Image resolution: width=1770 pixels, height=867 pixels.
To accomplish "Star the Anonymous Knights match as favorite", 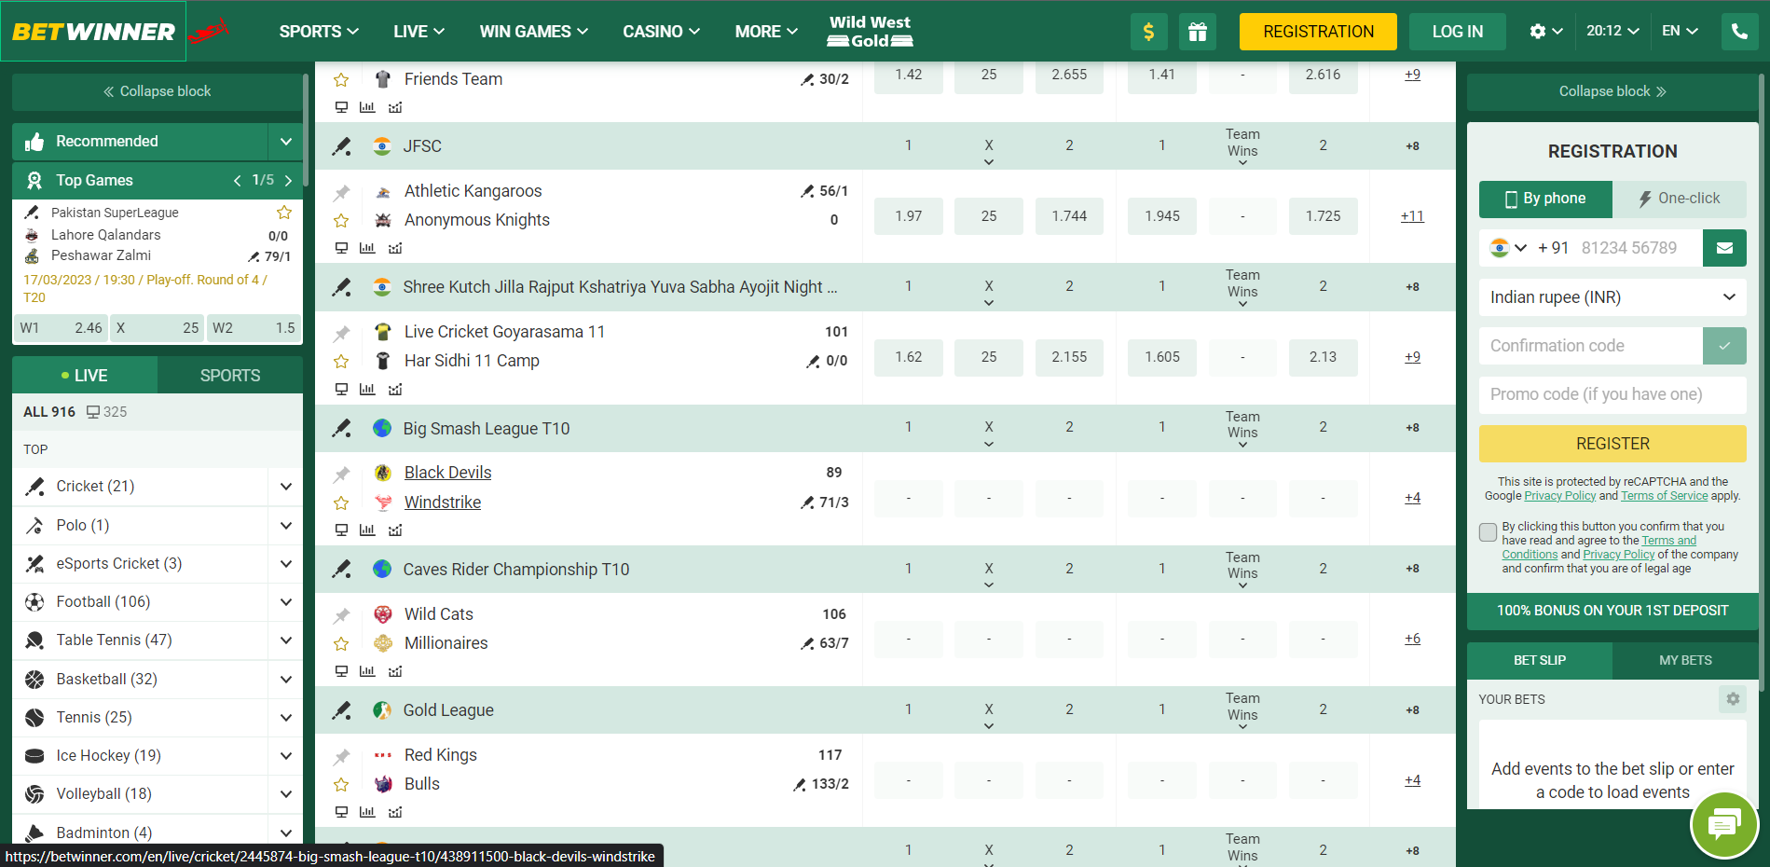I will click(x=342, y=221).
